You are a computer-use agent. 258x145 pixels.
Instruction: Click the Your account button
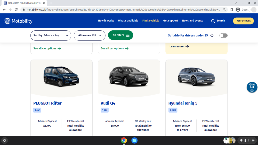point(243,21)
